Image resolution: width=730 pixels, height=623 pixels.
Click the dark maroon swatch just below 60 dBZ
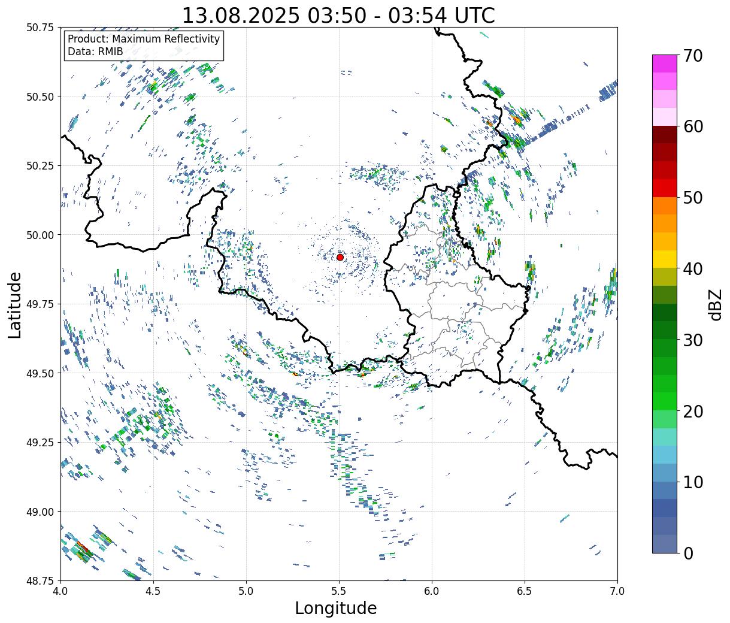coord(665,134)
